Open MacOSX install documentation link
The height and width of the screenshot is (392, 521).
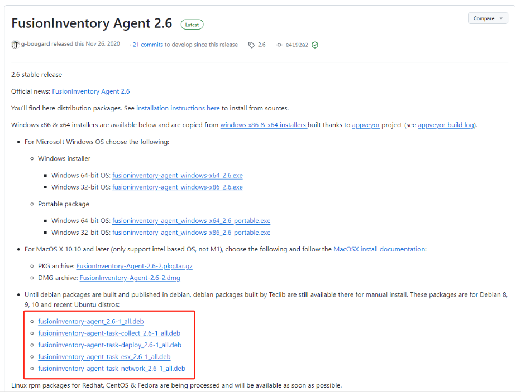379,249
